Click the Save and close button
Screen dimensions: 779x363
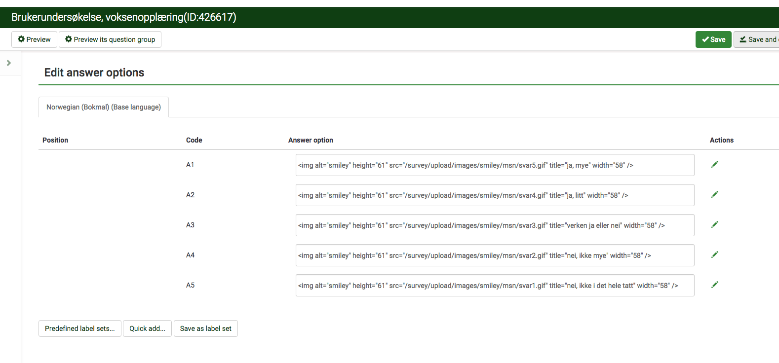757,39
